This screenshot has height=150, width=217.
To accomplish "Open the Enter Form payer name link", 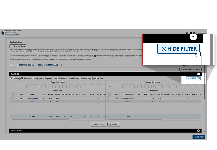I will point(128,98).
